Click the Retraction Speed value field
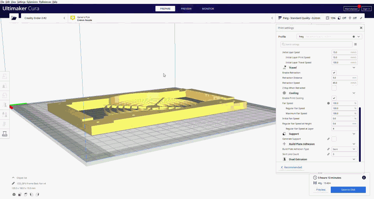Viewport: 374px width, 199px height. point(344,83)
